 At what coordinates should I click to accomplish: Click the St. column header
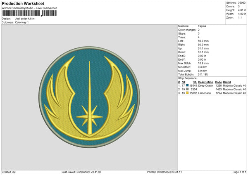(x=195, y=82)
